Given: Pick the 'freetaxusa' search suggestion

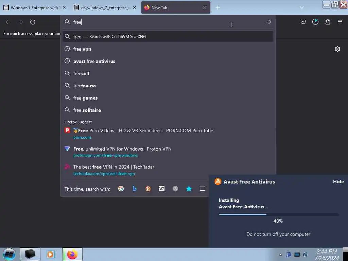Looking at the screenshot, I should point(168,86).
